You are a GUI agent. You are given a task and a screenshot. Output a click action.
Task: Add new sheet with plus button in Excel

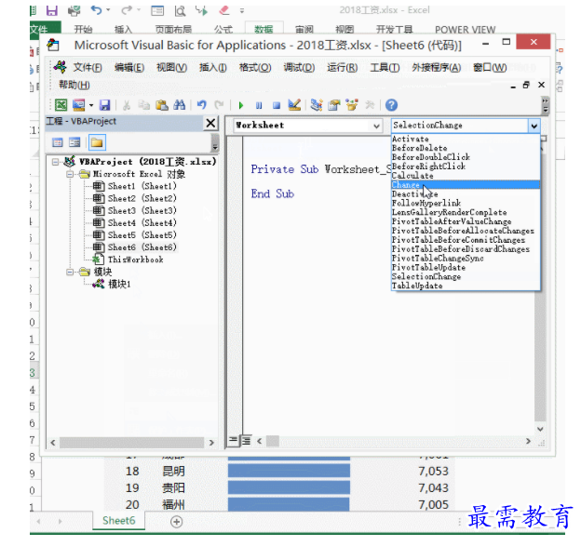176,522
